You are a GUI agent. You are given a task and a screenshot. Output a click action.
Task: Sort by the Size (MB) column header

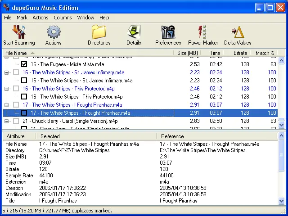[x=188, y=53]
